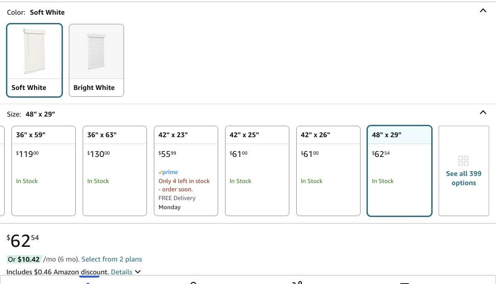
Task: Click the $10.42 monthly payment badge
Action: click(x=25, y=259)
